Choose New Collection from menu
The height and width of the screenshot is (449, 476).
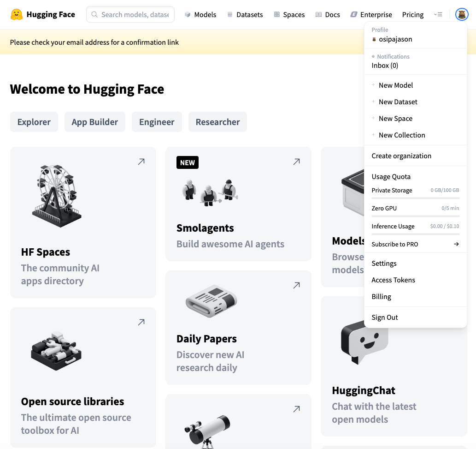point(402,135)
